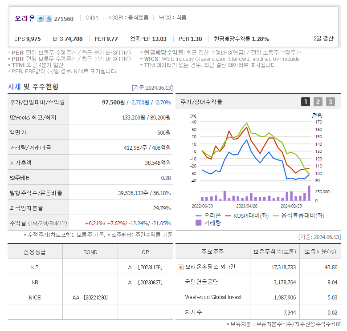Click the 자사주 shareholder row

(x=258, y=312)
